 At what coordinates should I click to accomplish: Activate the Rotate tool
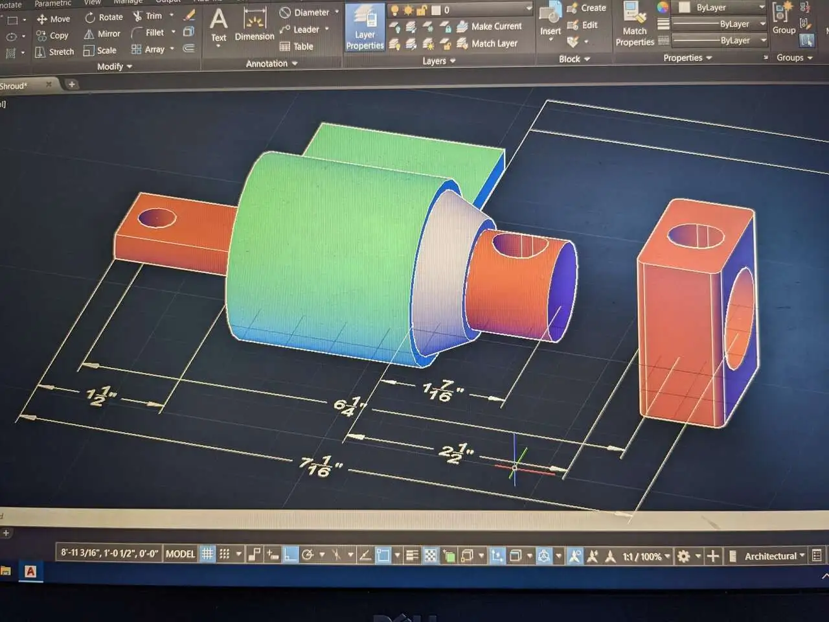click(x=104, y=17)
